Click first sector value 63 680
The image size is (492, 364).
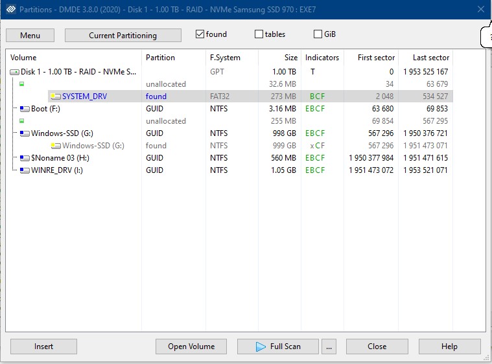tap(382, 108)
